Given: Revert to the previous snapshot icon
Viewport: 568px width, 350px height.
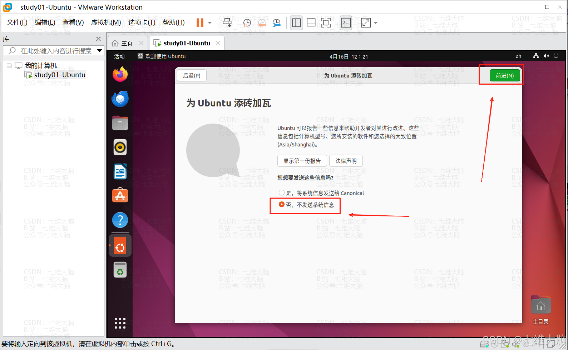Looking at the screenshot, I should [262, 23].
